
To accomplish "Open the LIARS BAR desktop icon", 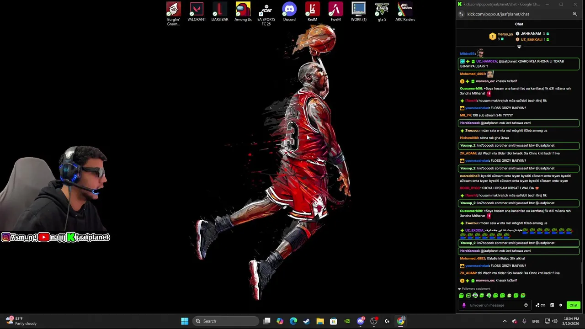I will 220,12.
